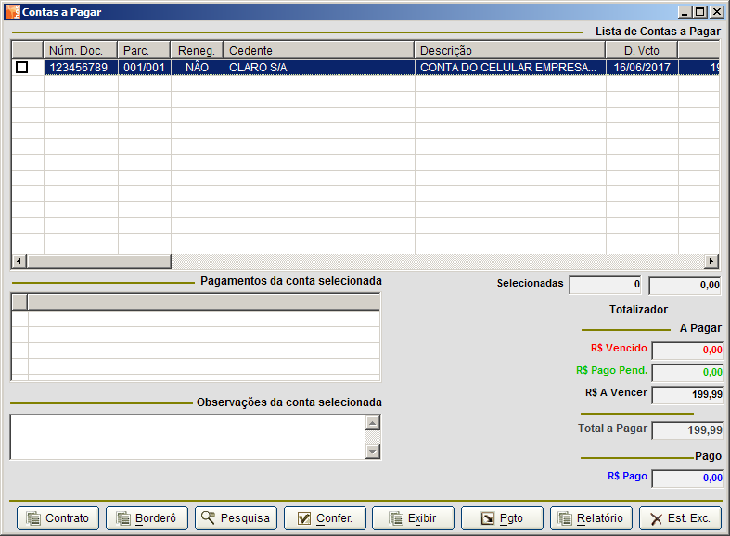Click the Total a Pagar field
The image size is (730, 536).
pos(687,430)
